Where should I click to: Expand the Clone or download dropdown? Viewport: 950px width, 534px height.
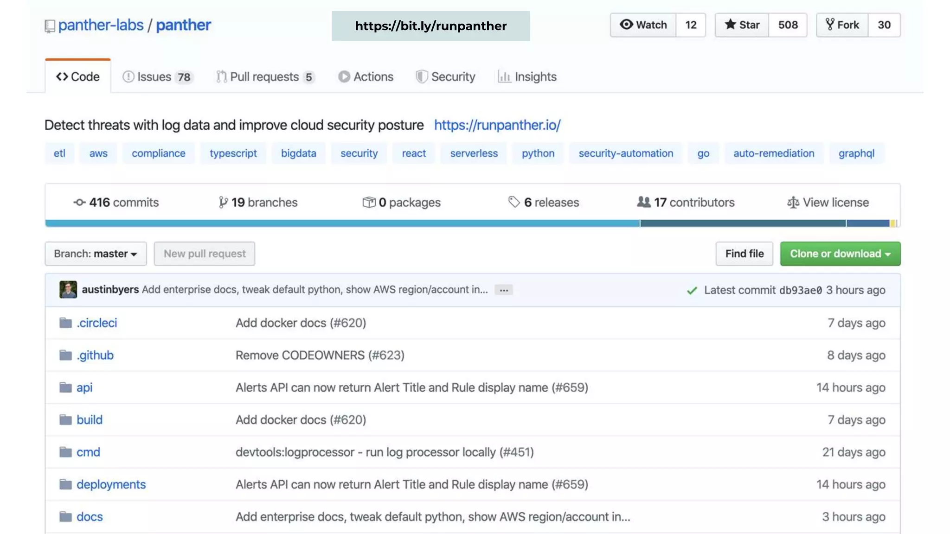840,254
